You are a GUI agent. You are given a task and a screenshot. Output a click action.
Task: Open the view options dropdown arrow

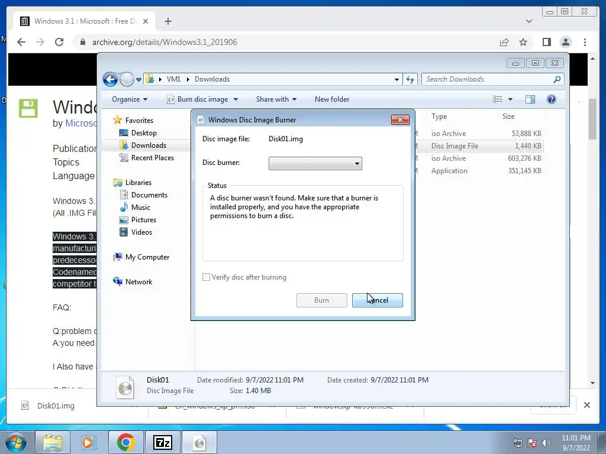pyautogui.click(x=510, y=99)
